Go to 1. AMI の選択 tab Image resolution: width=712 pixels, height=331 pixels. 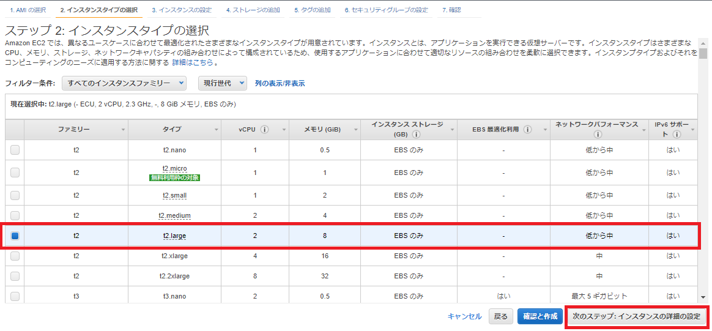coord(28,10)
